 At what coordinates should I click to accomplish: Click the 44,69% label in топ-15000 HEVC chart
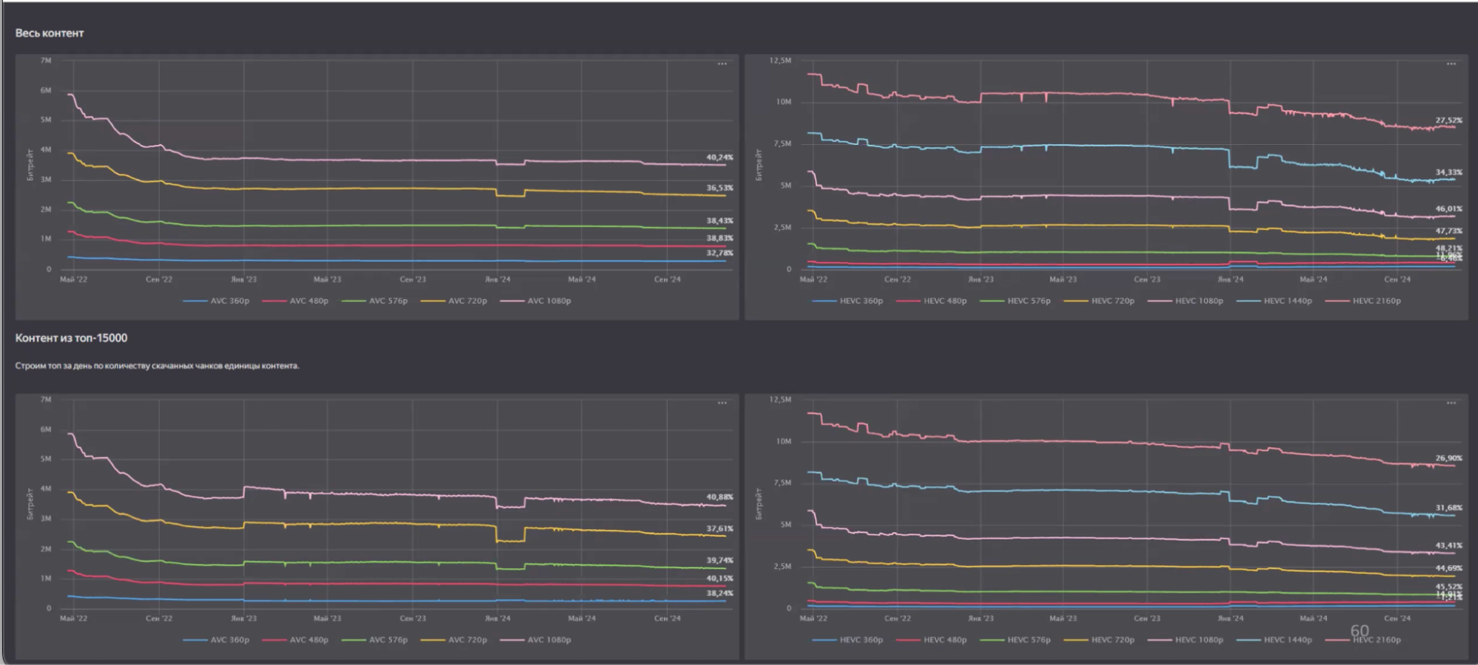1448,569
